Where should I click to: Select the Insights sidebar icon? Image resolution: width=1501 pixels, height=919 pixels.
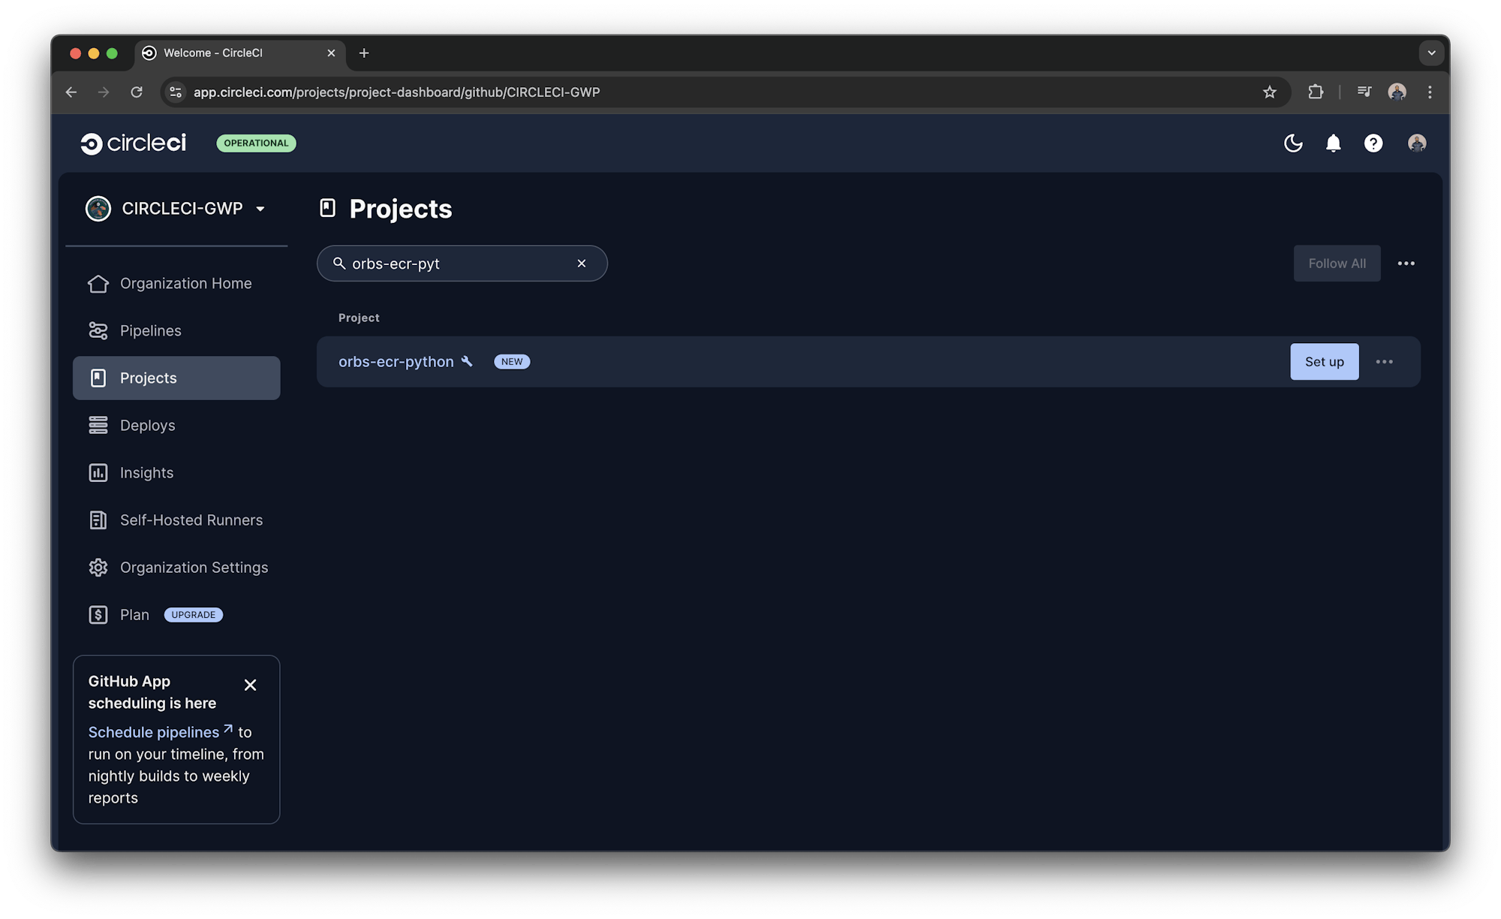(x=98, y=472)
